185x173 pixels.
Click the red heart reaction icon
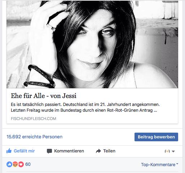[21, 164]
